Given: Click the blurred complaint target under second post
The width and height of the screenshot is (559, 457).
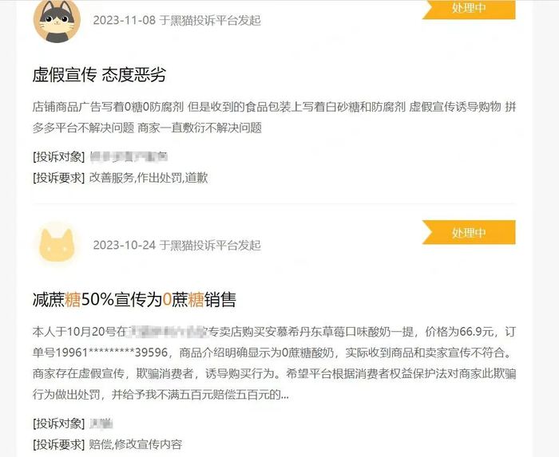Looking at the screenshot, I should tap(101, 424).
